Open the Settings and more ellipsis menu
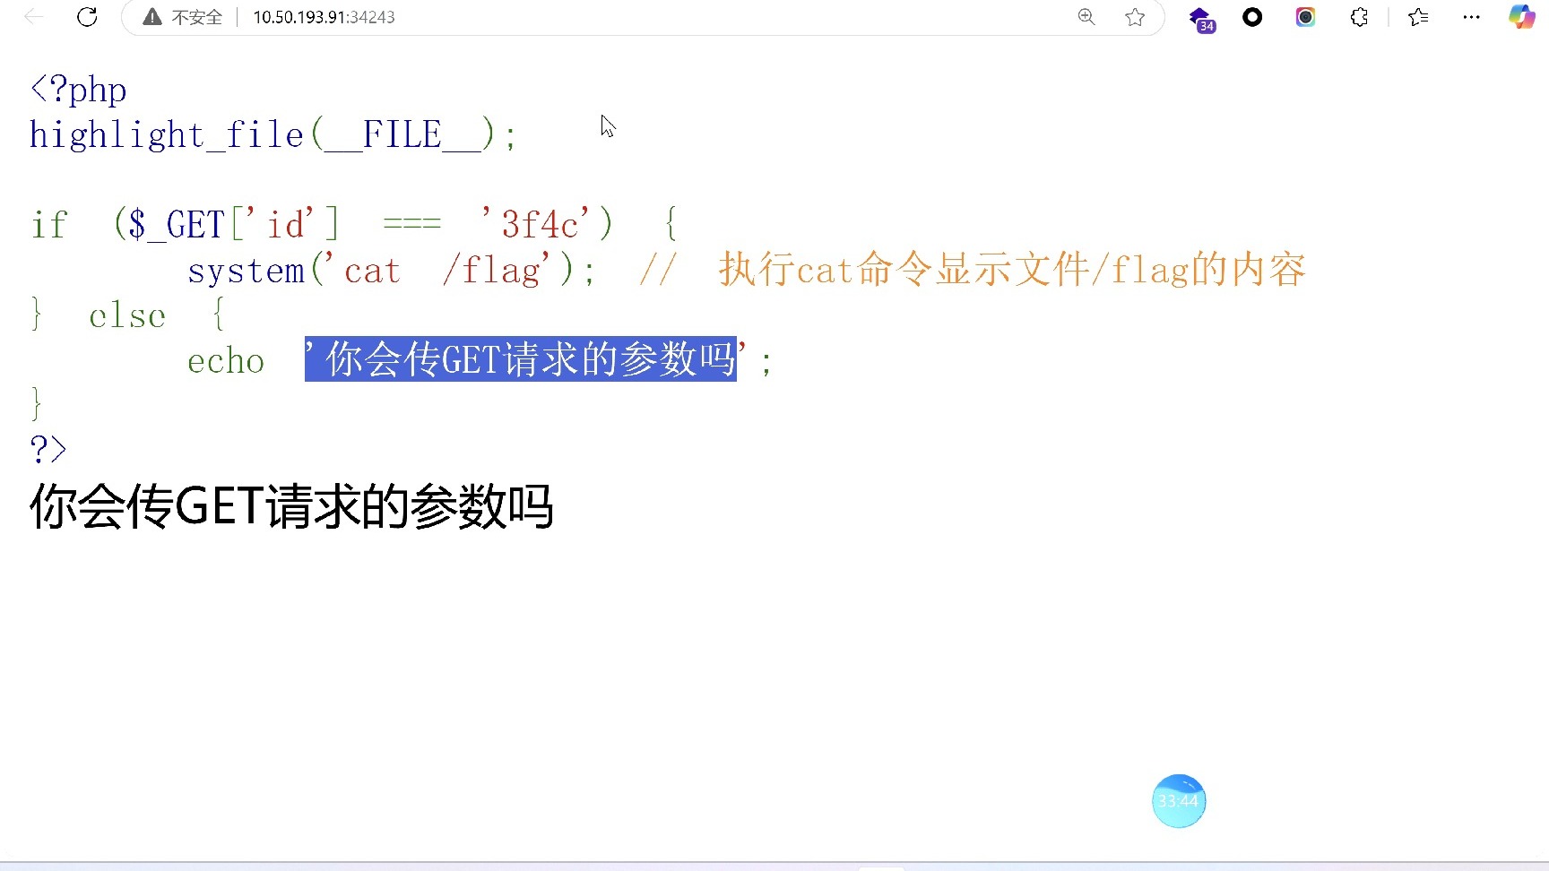 [x=1471, y=17]
